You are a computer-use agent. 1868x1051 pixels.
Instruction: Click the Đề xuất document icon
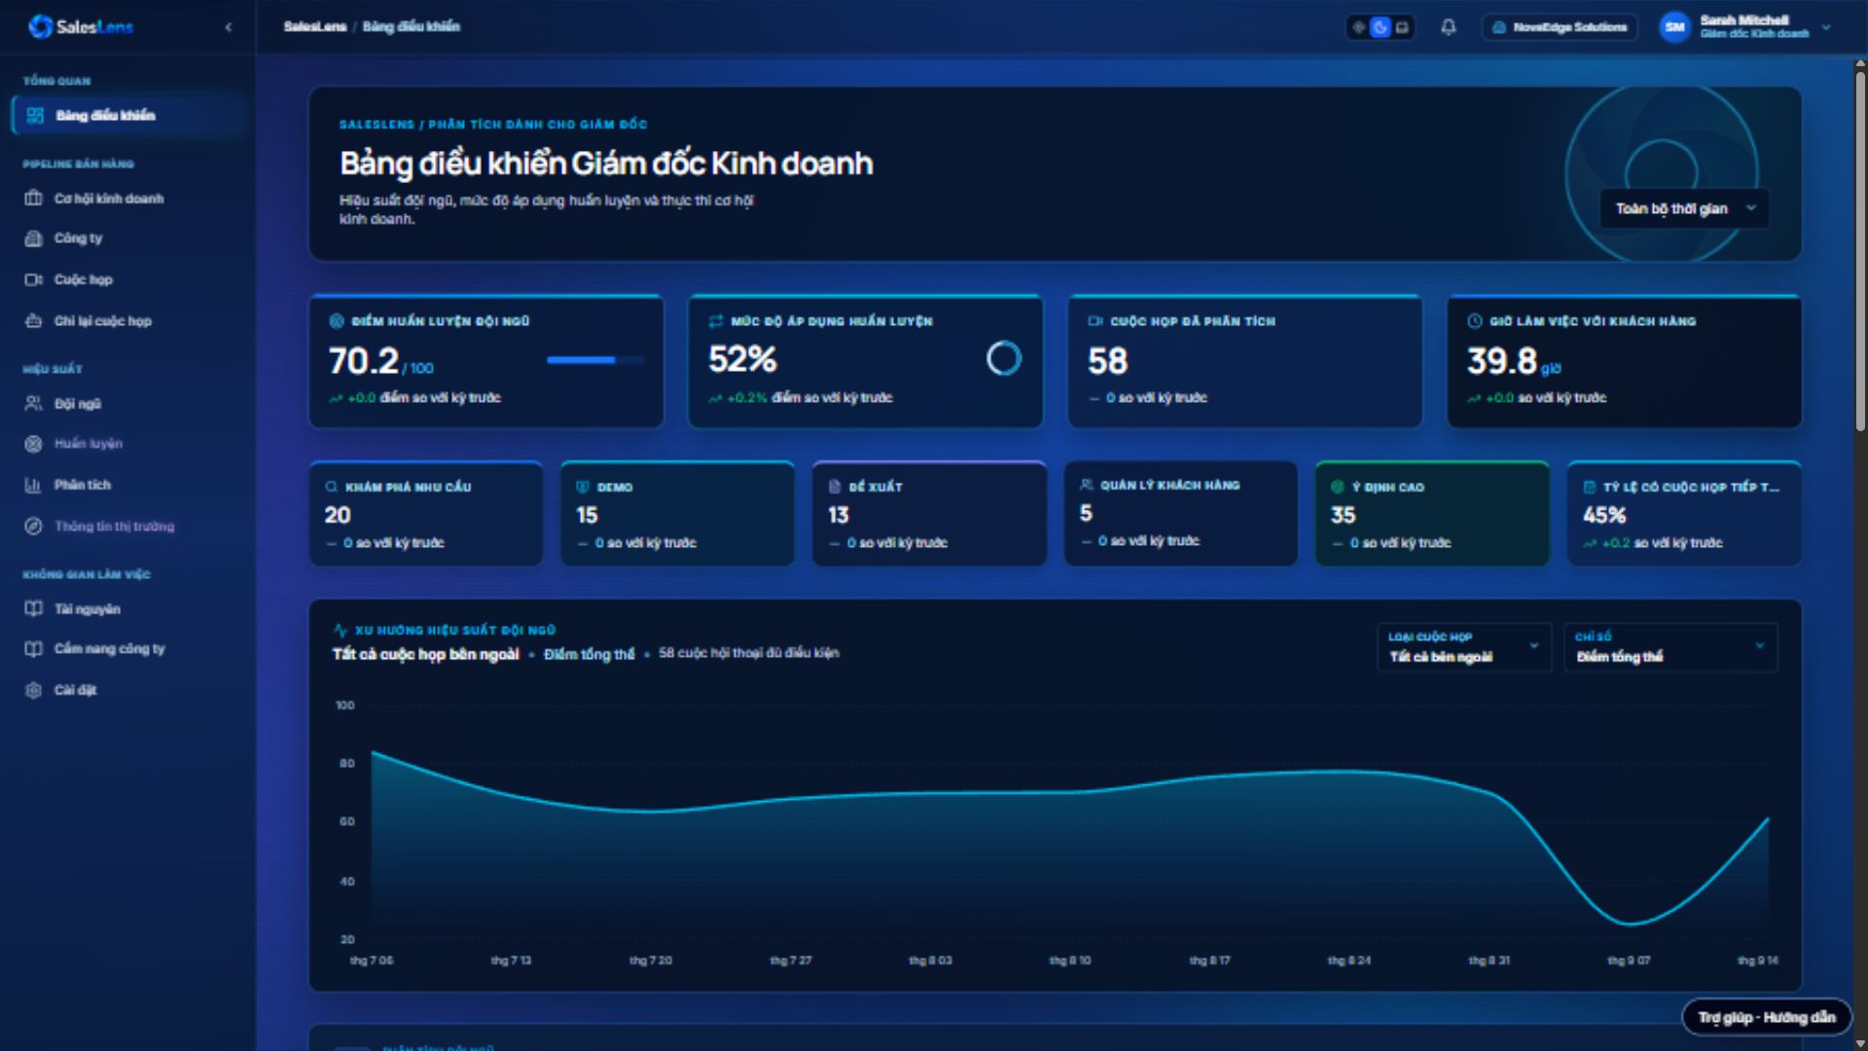pyautogui.click(x=835, y=487)
